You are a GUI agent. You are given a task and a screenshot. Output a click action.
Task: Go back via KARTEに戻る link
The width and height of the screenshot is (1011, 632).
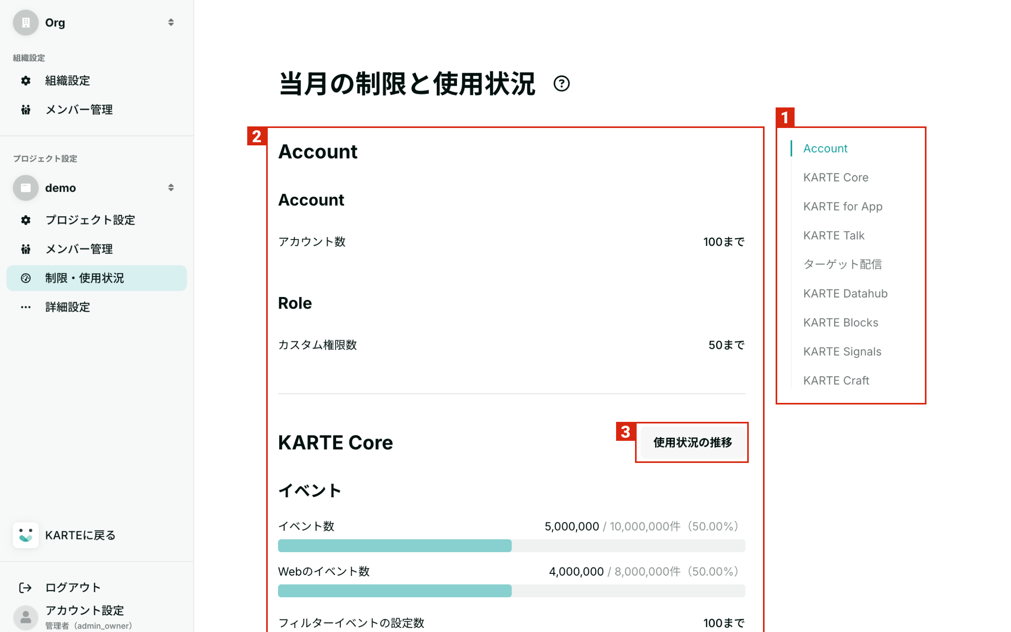click(x=80, y=535)
